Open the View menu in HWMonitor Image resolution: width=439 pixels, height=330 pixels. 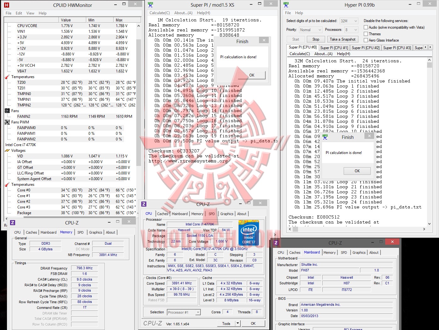coord(30,13)
